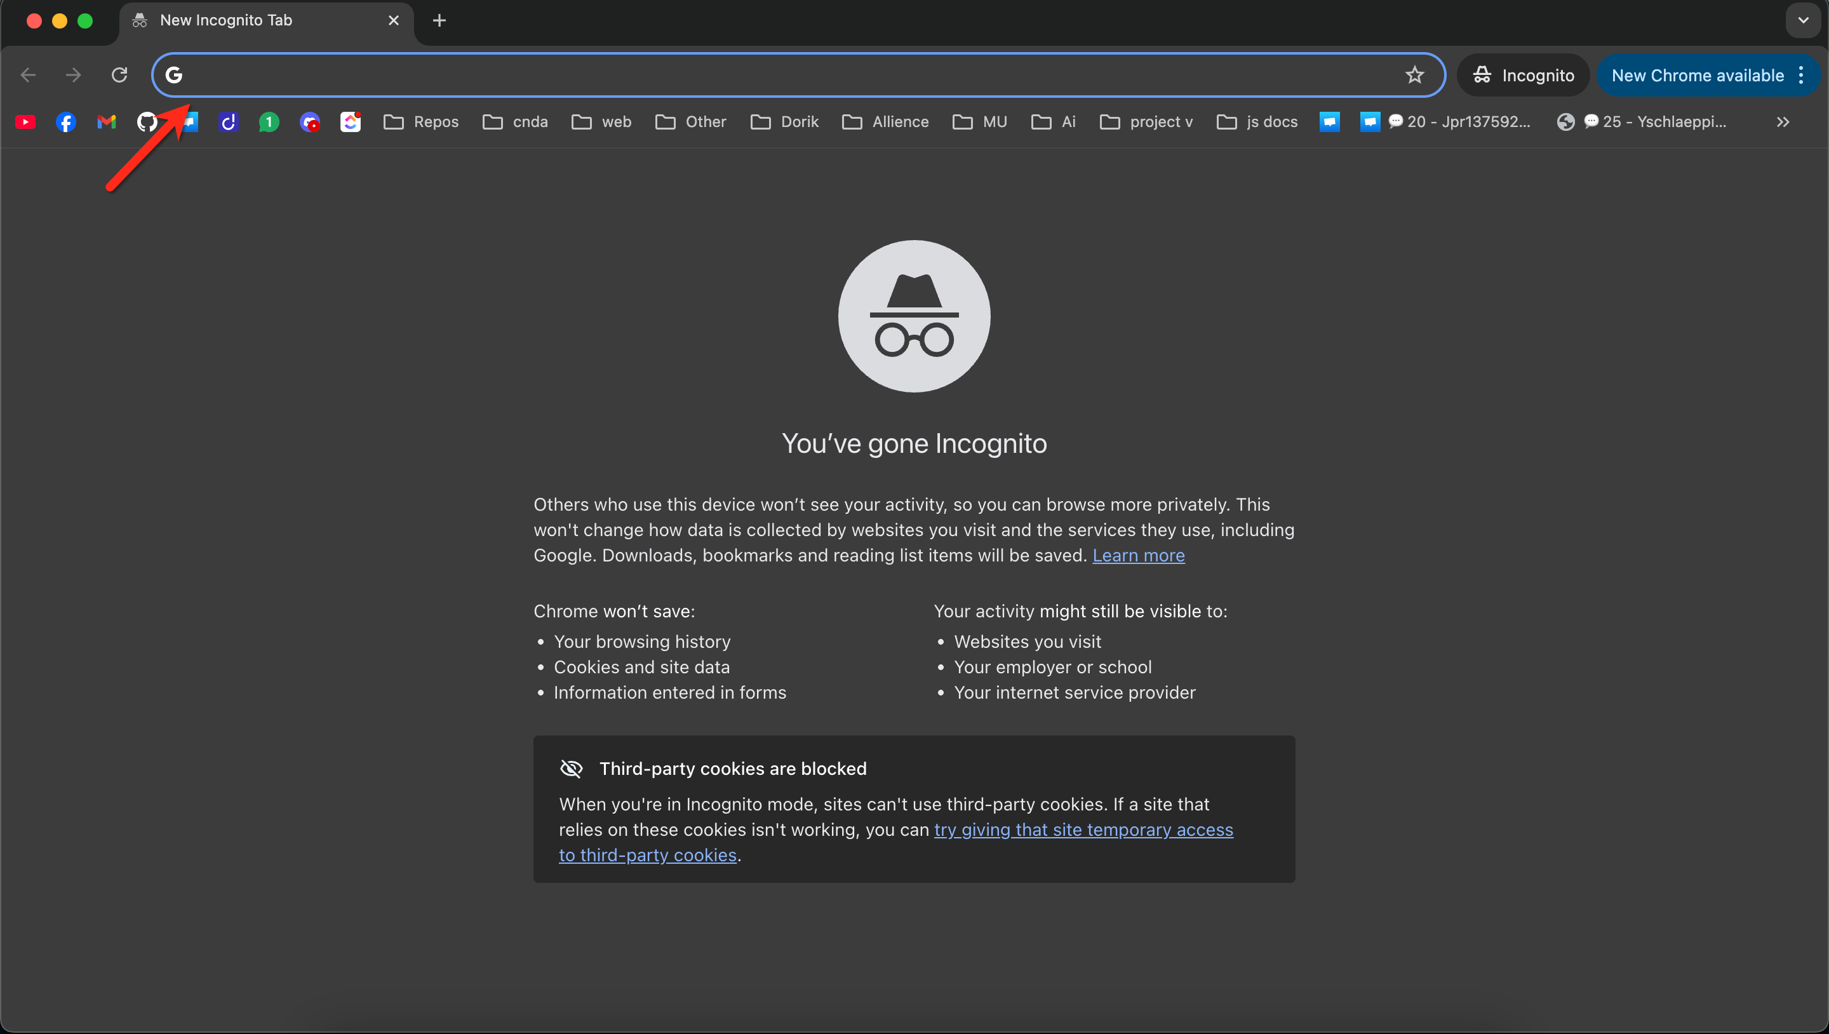Open the Facebook bookmark icon
This screenshot has height=1034, width=1829.
(x=66, y=122)
